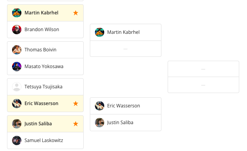Image resolution: width=247 pixels, height=151 pixels.
Task: Choose Tetsuya Tsujisaka name in first round
Action: 44,87
